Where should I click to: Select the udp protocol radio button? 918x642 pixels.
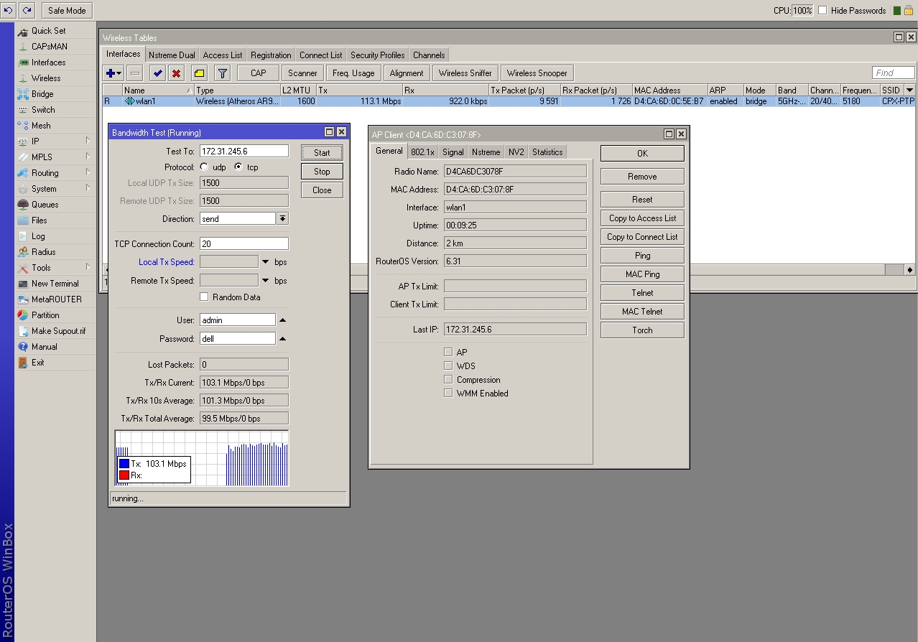(205, 167)
